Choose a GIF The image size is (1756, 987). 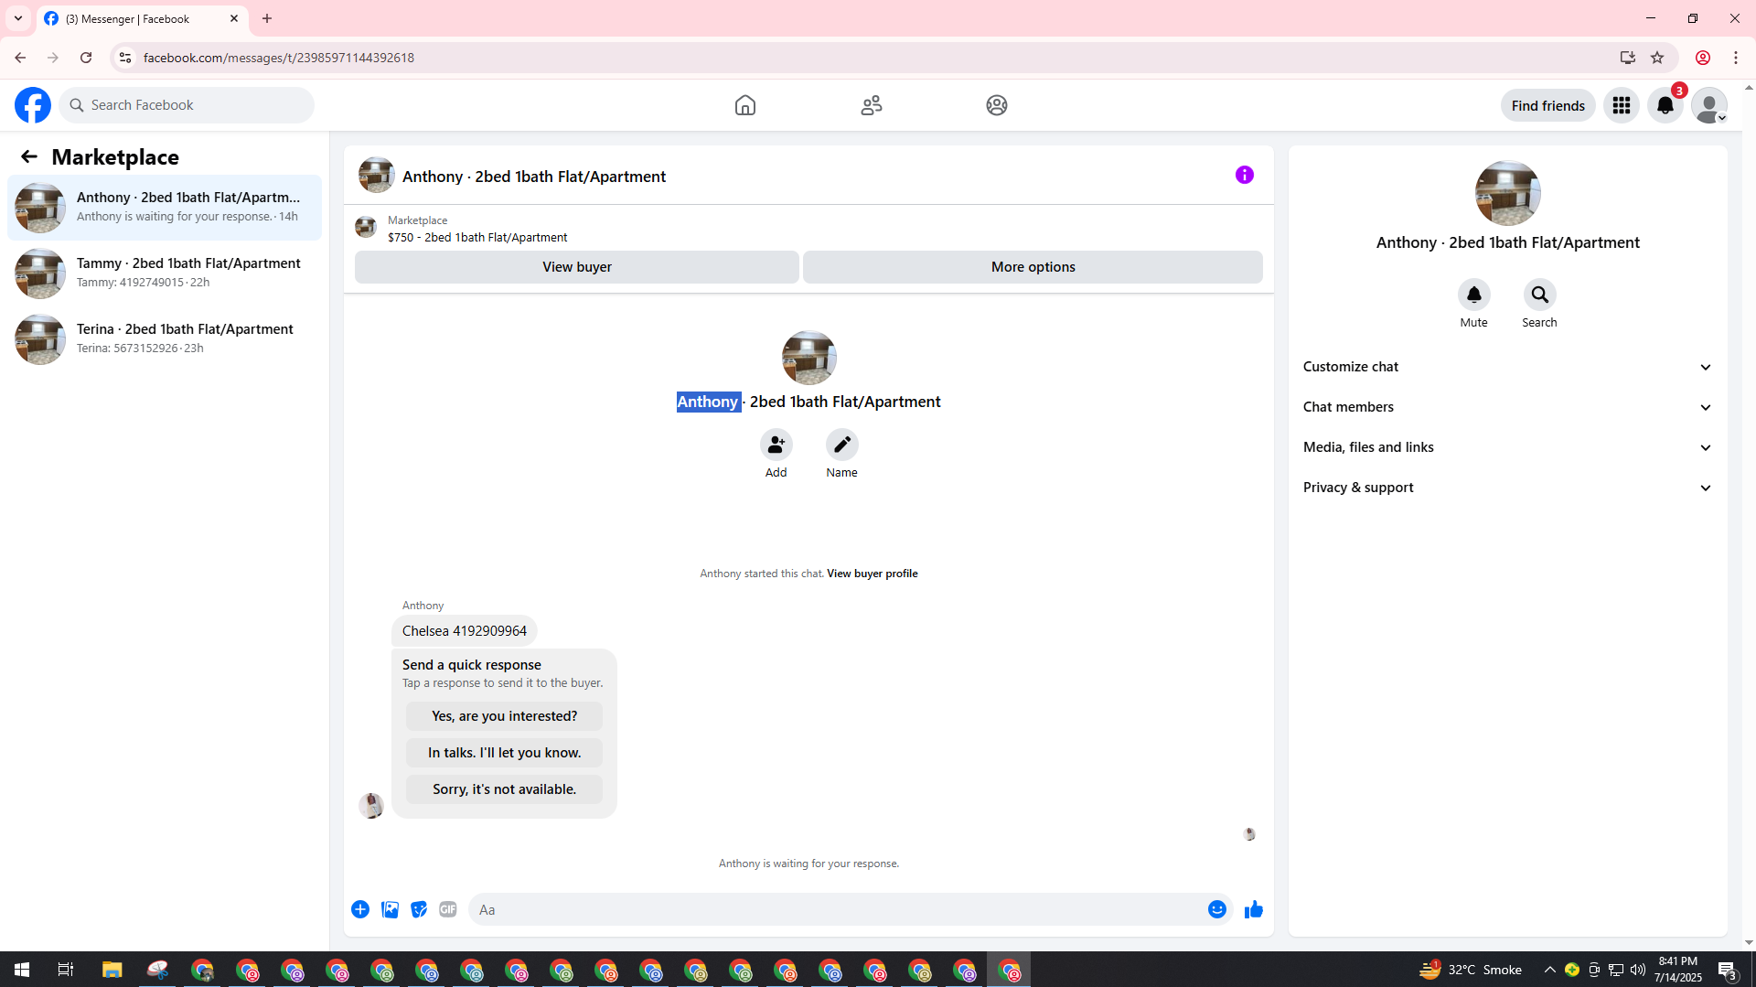pyautogui.click(x=448, y=909)
